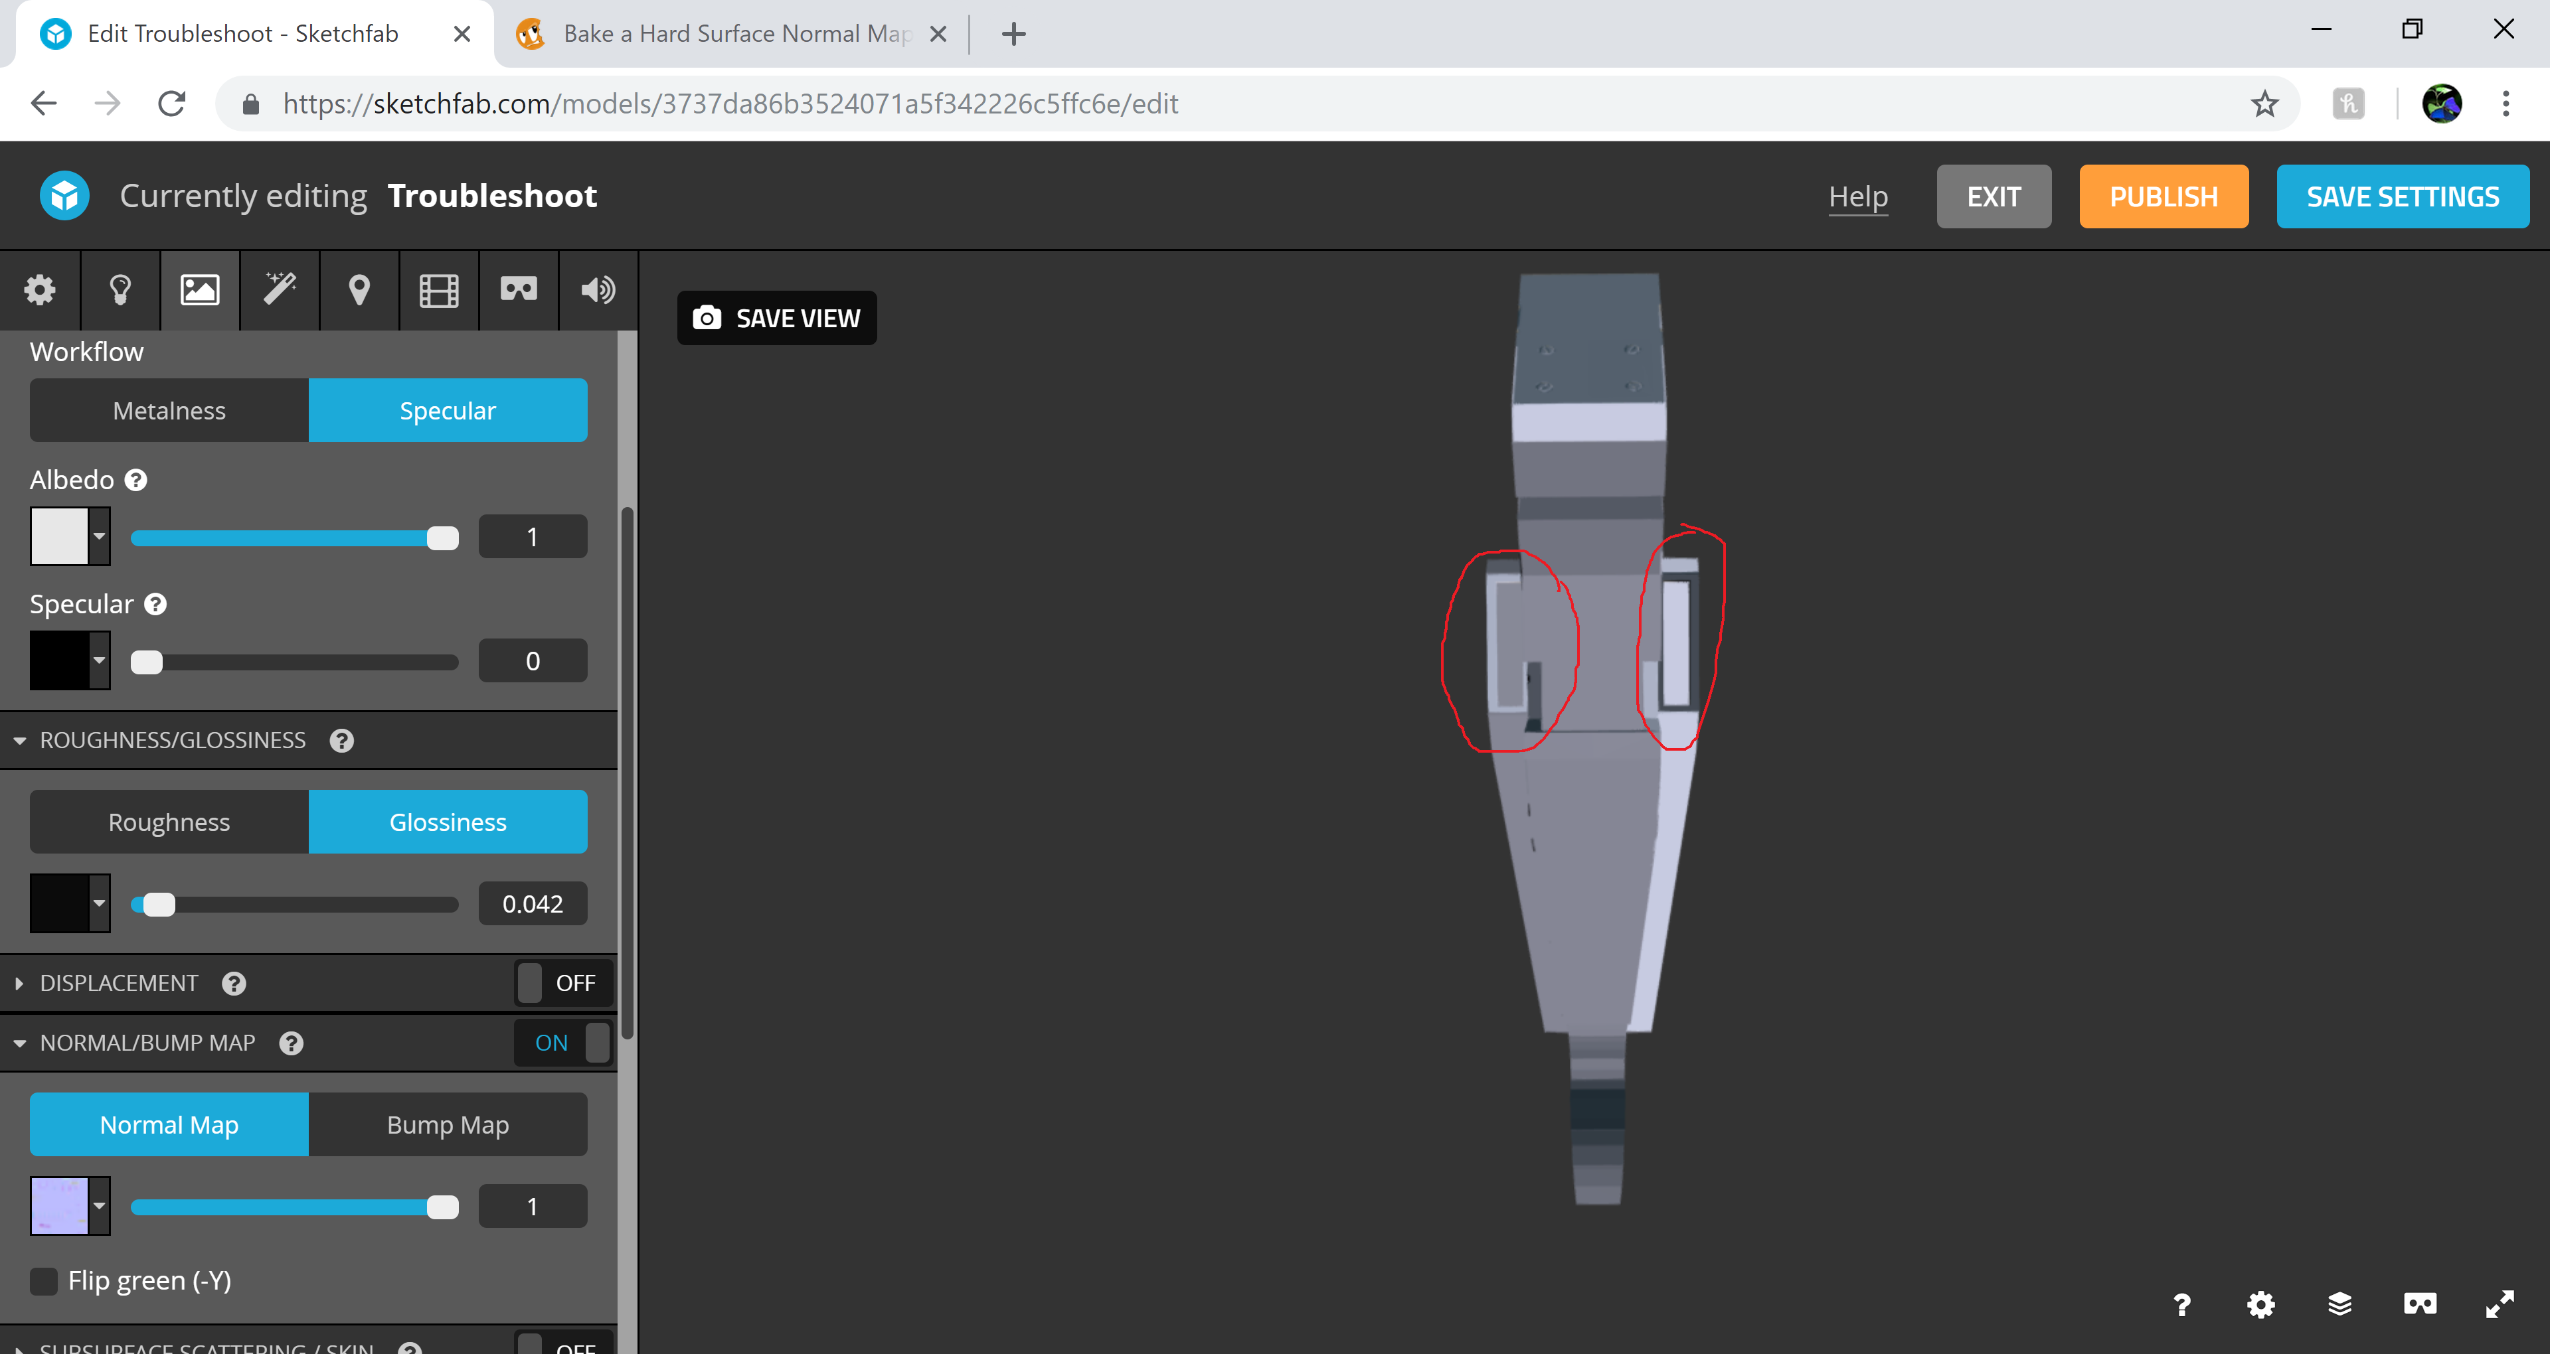
Task: Select the post-processing filters wand icon
Action: click(279, 290)
